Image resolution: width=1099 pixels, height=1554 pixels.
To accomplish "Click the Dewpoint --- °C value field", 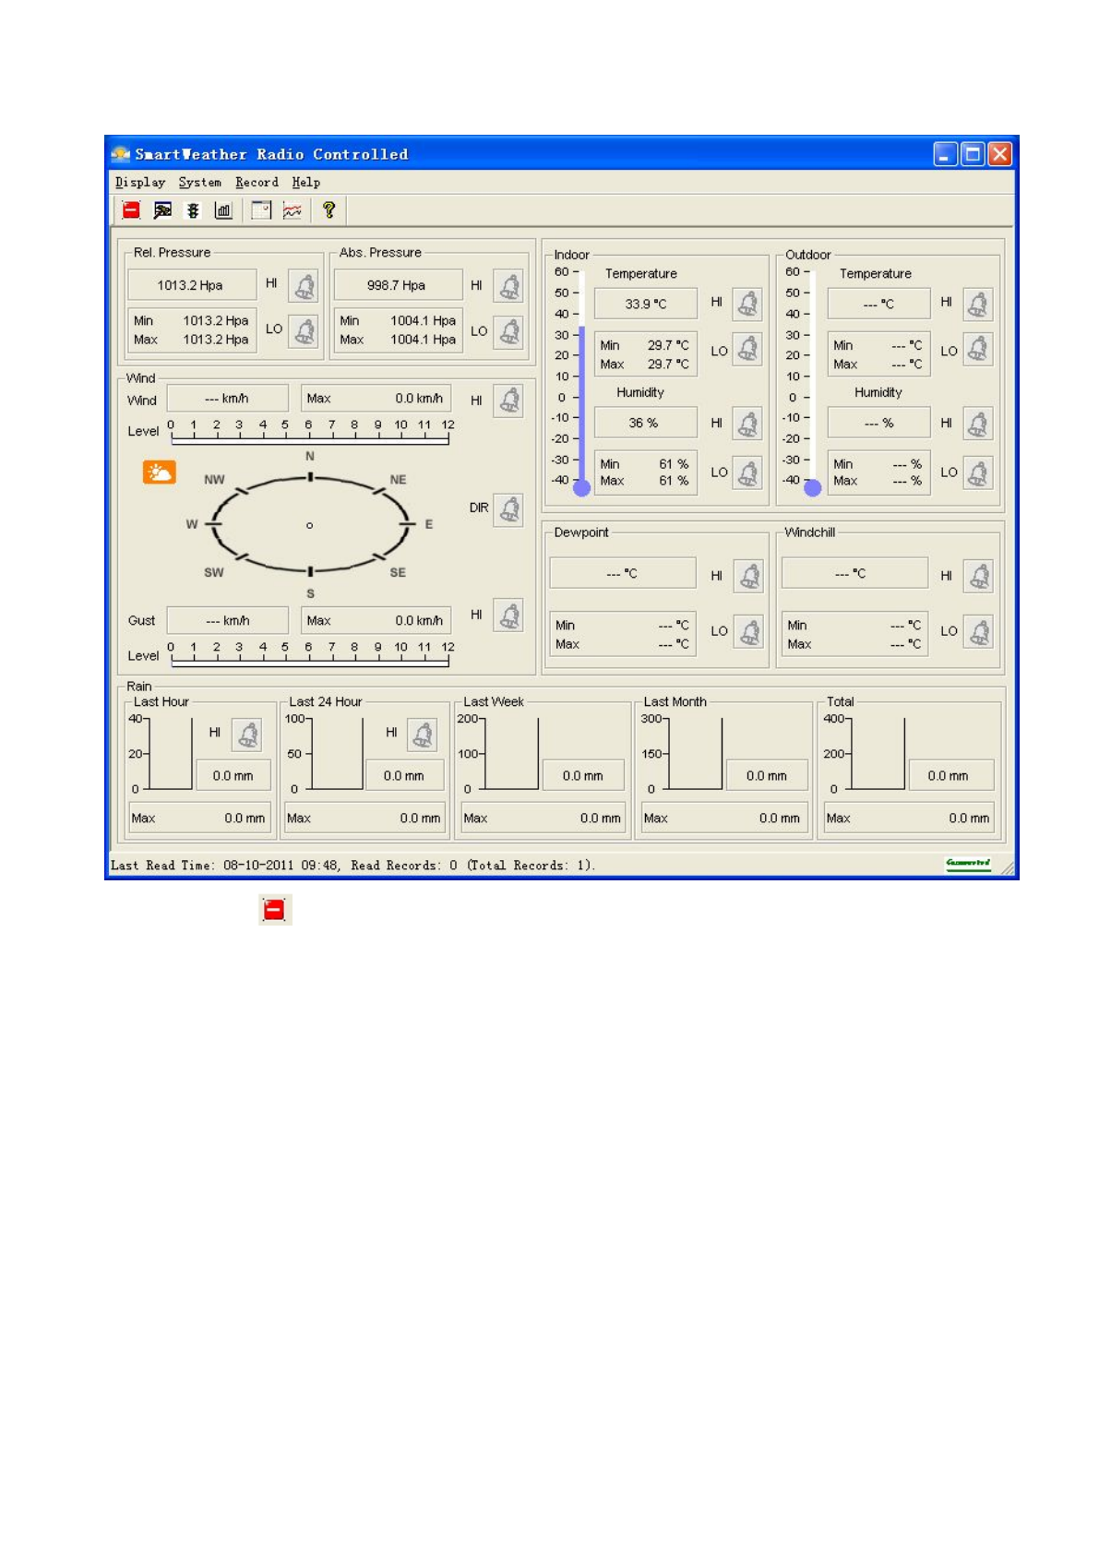I will 623,573.
